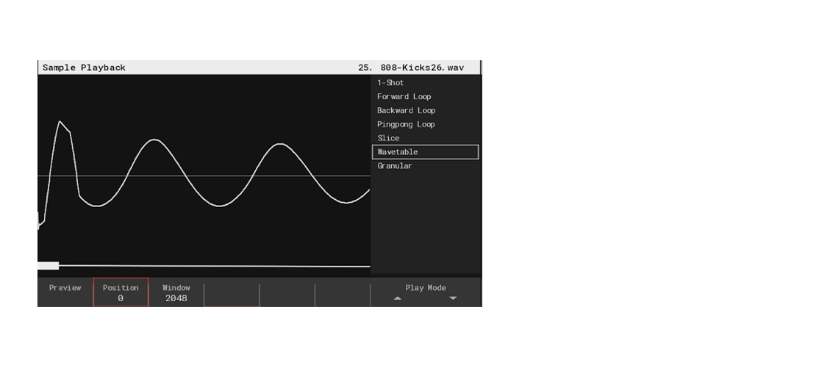The height and width of the screenshot is (379, 819).
Task: Select the Position parameter field
Action: coord(121,292)
